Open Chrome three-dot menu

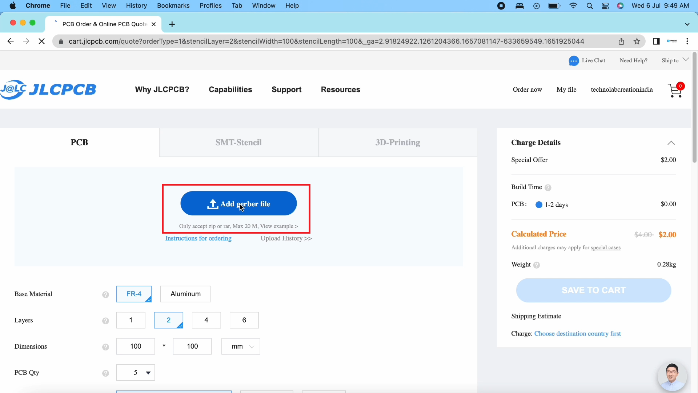[687, 41]
